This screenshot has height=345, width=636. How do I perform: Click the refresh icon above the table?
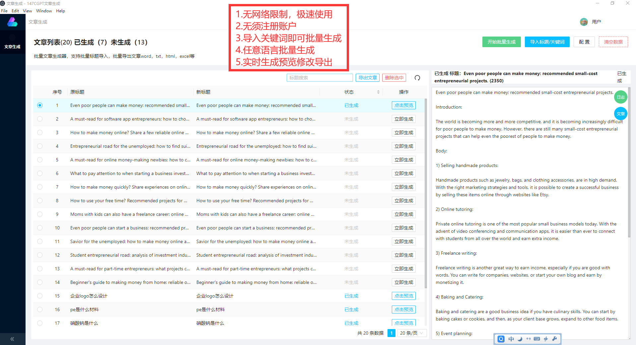pos(417,78)
